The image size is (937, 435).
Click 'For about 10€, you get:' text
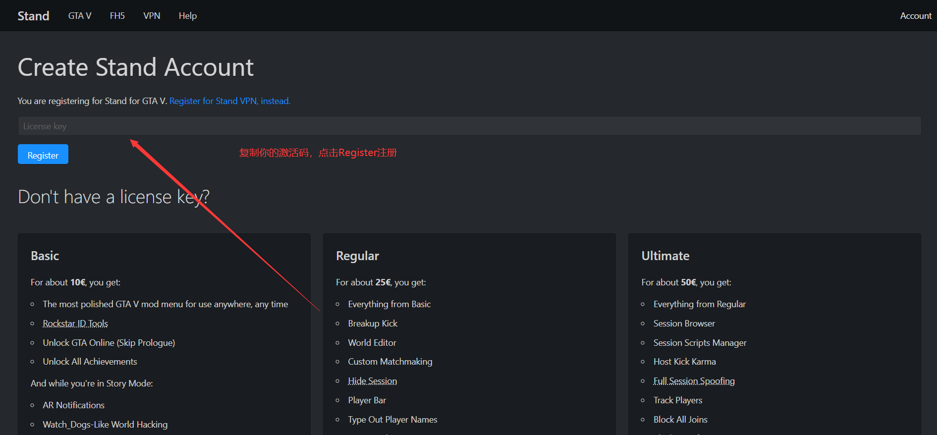point(75,282)
